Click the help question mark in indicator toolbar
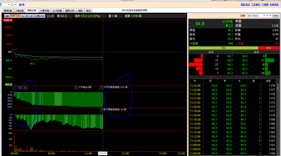This screenshot has height=156, width=281. [x=15, y=88]
